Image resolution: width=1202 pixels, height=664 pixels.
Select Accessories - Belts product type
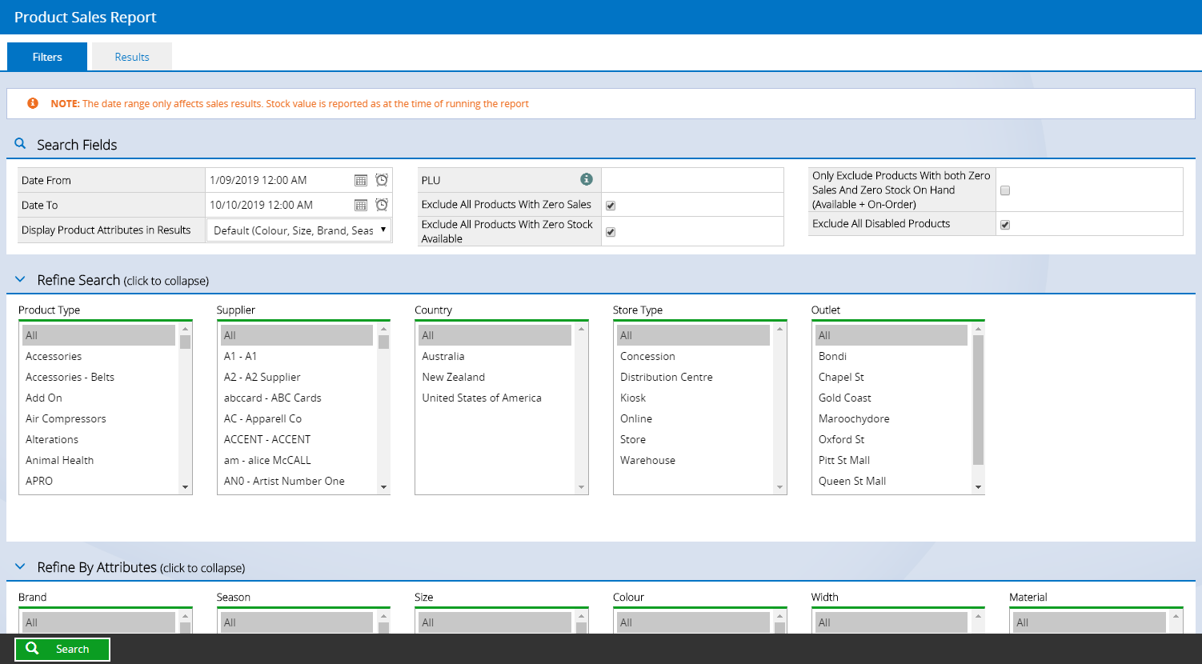coord(98,377)
